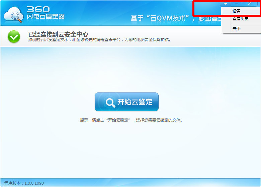Click the version number 1.0.0.1090

click(34, 183)
